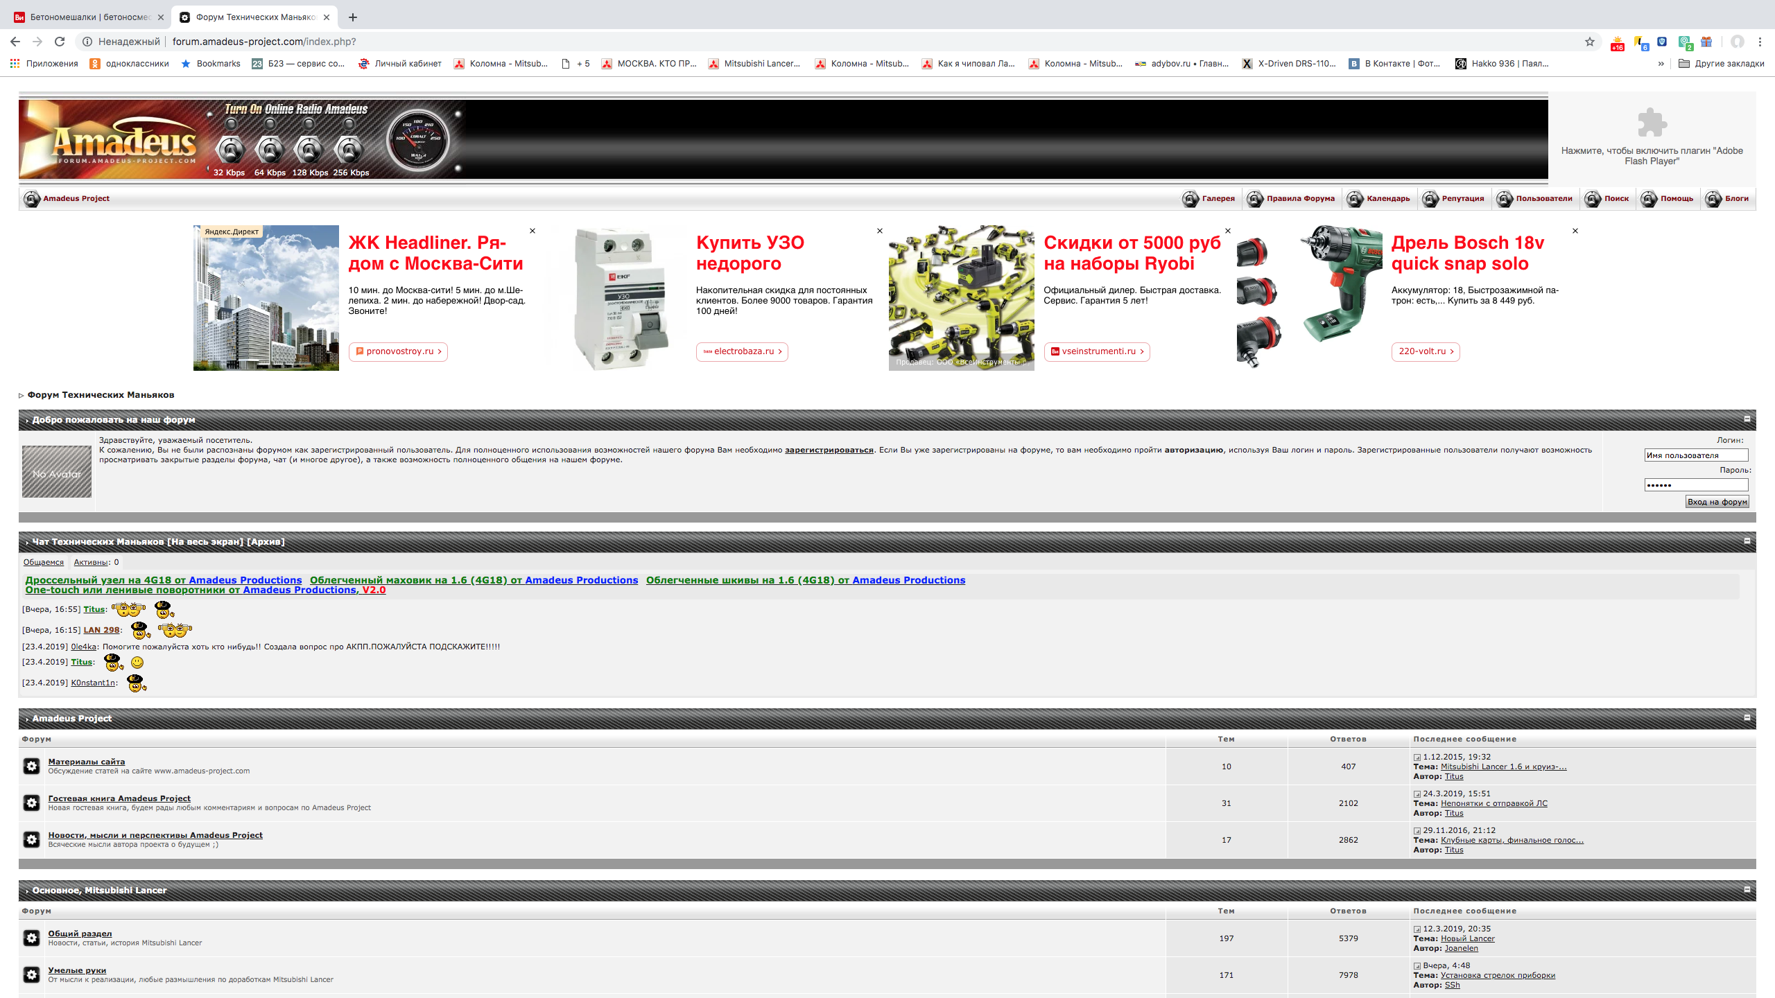This screenshot has width=1775, height=998.
Task: Click the Новости, мысли и перспективы forum icon
Action: (x=32, y=839)
